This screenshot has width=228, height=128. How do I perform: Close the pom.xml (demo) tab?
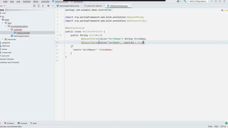[104, 6]
